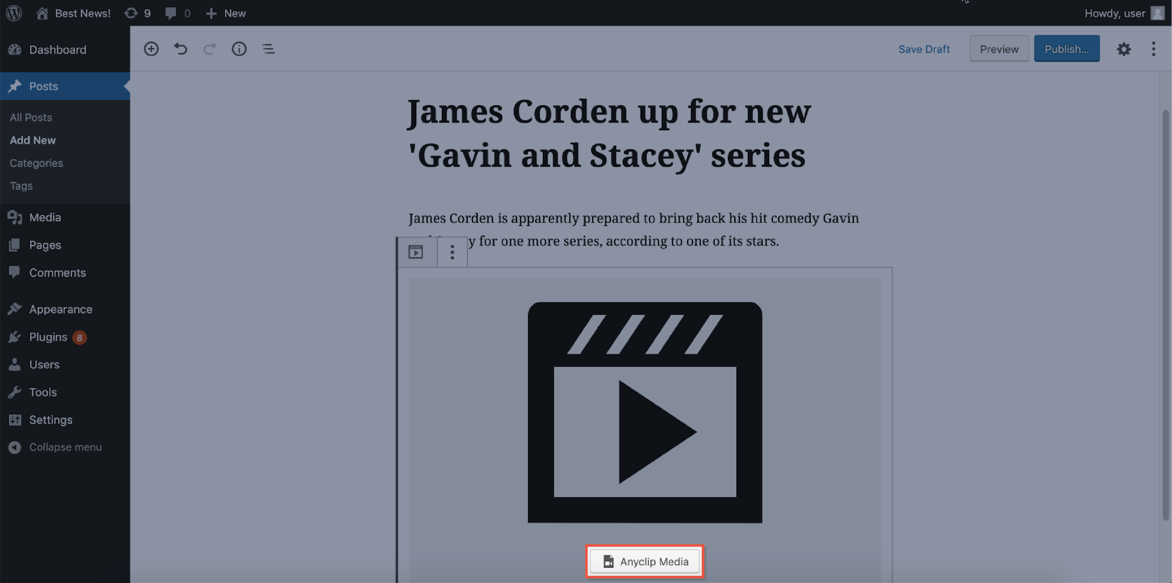This screenshot has width=1172, height=583.
Task: Open Plugins menu with 8 updates
Action: [x=48, y=337]
